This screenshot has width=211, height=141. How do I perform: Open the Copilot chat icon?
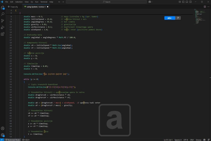coord(150,2)
